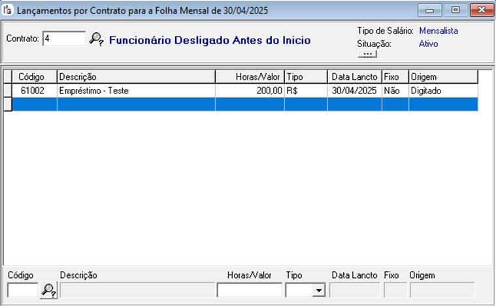This screenshot has height=306, width=496.
Task: Select the Empréstimo - Teste row
Action: pyautogui.click(x=136, y=91)
